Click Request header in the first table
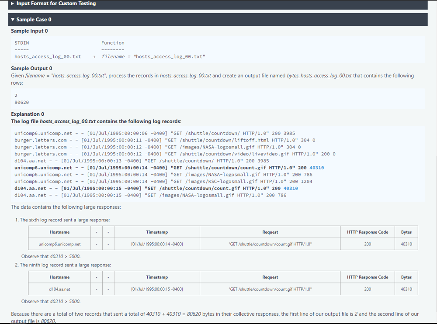The width and height of the screenshot is (437, 324). point(270,232)
